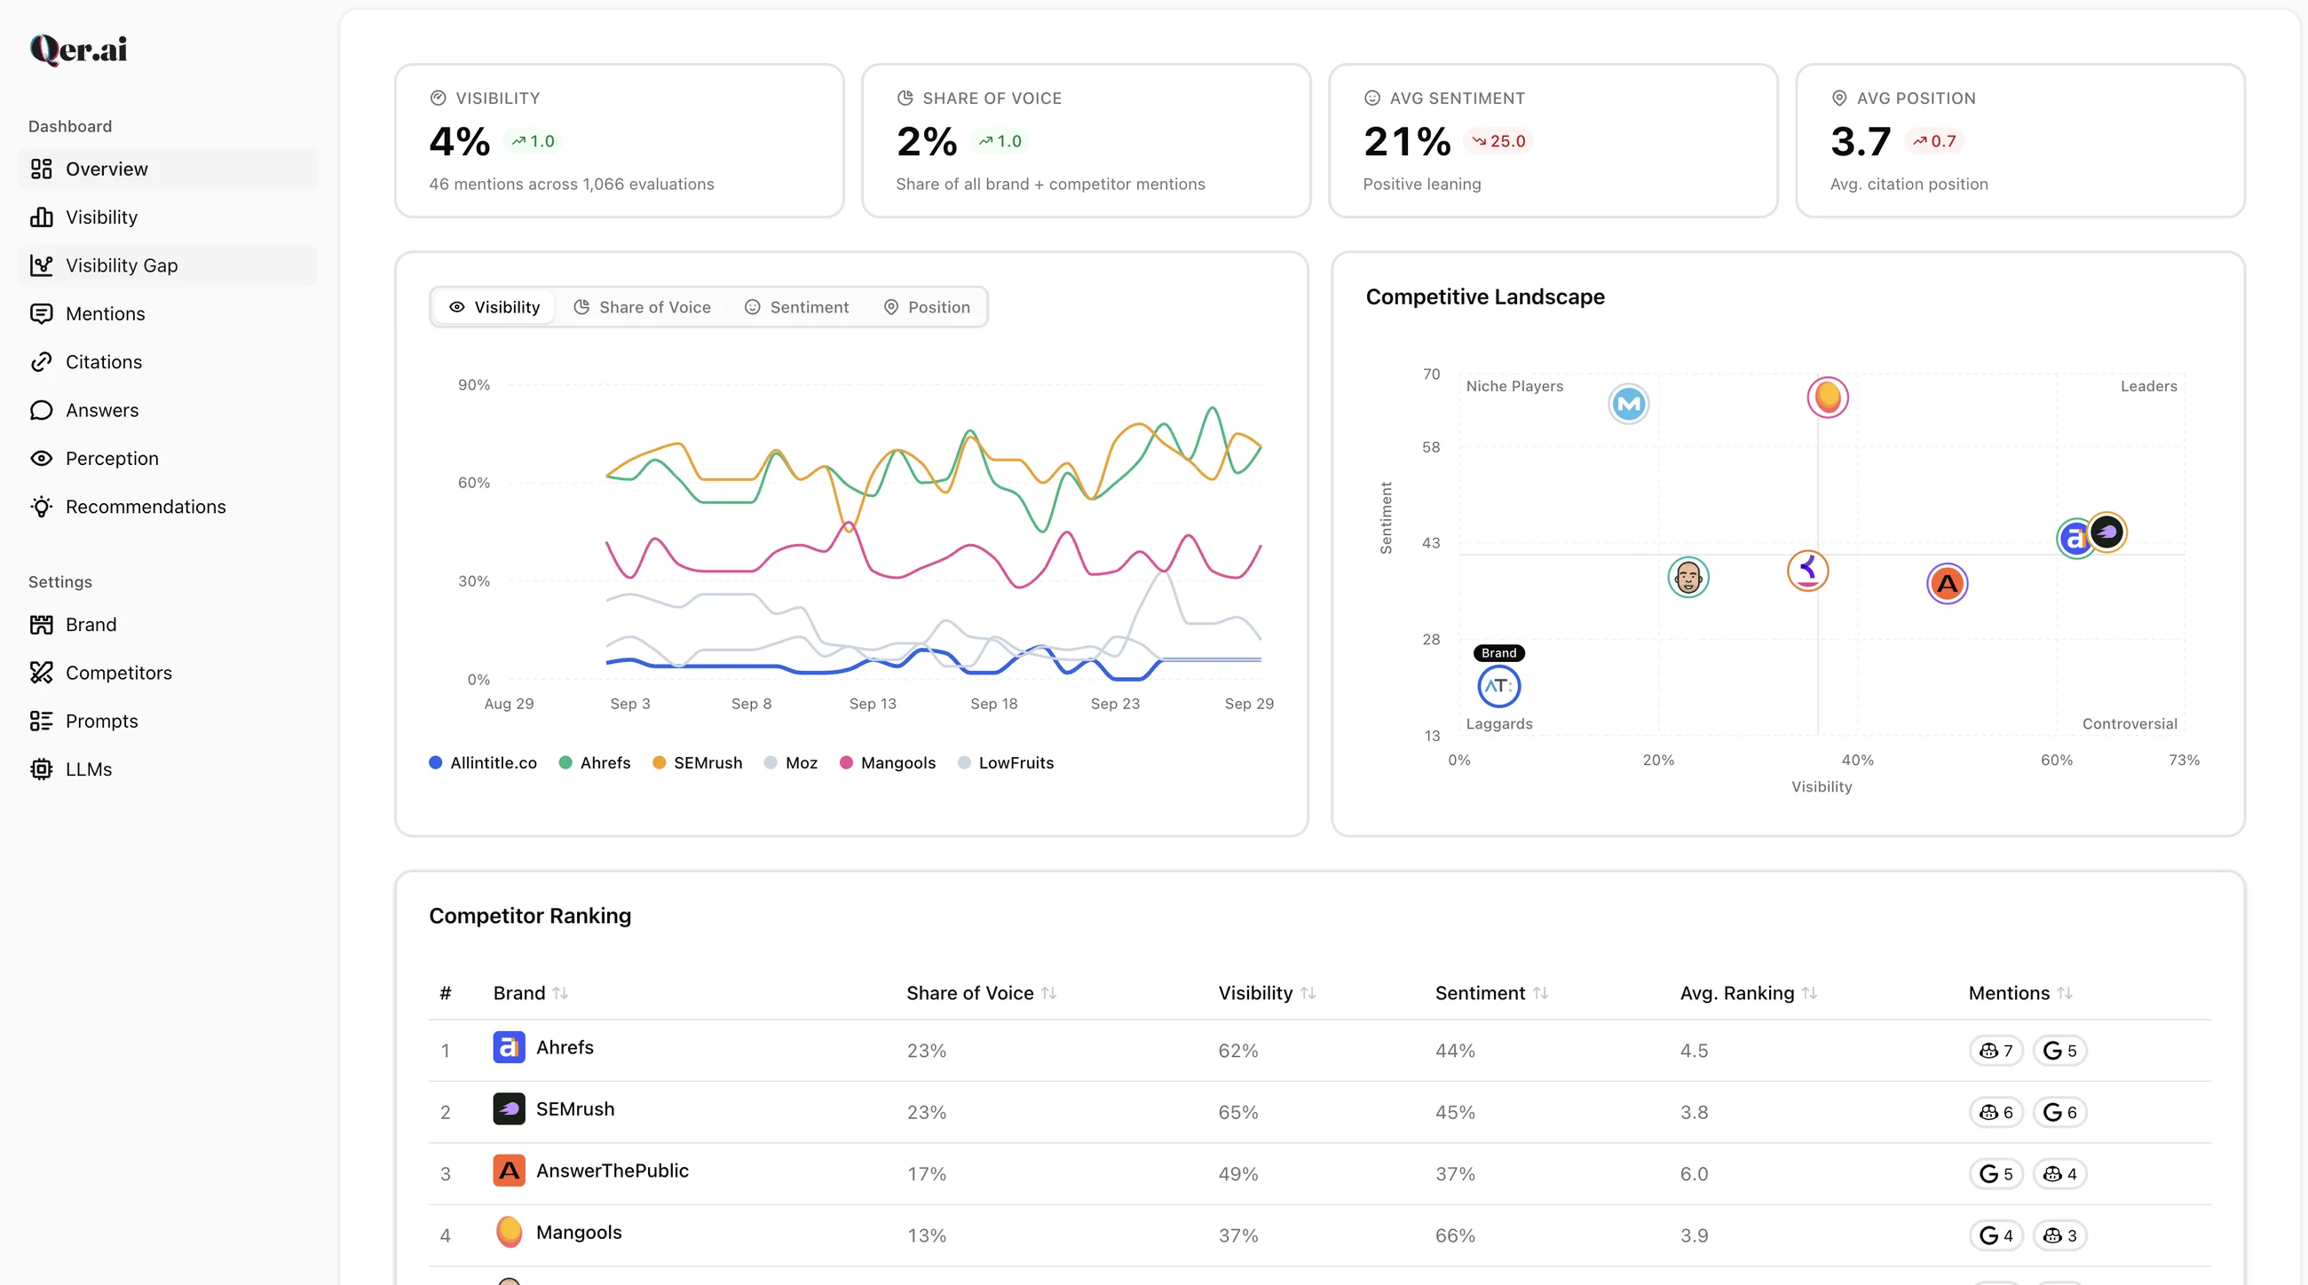Toggle Ahrefs series in chart legend
Screen dimensions: 2308x1285
click(594, 763)
